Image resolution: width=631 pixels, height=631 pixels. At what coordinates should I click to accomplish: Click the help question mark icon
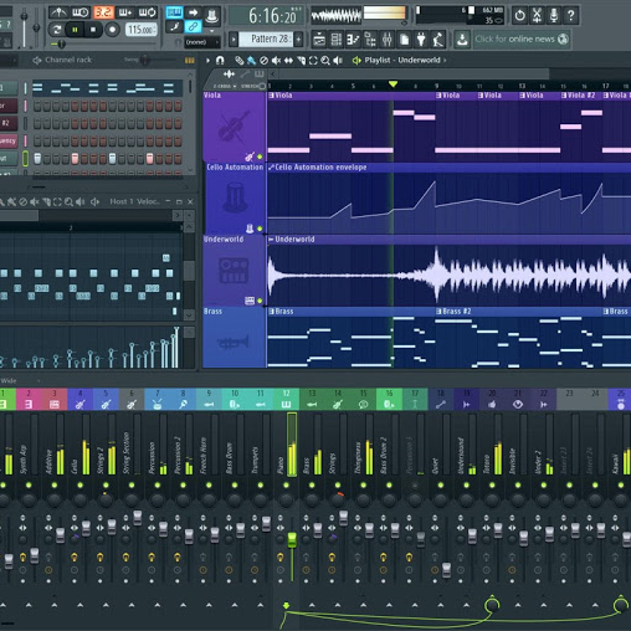click(571, 16)
